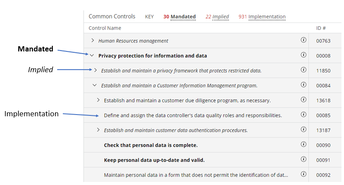
Task: Click info icon for Human Resources management
Action: pyautogui.click(x=303, y=40)
